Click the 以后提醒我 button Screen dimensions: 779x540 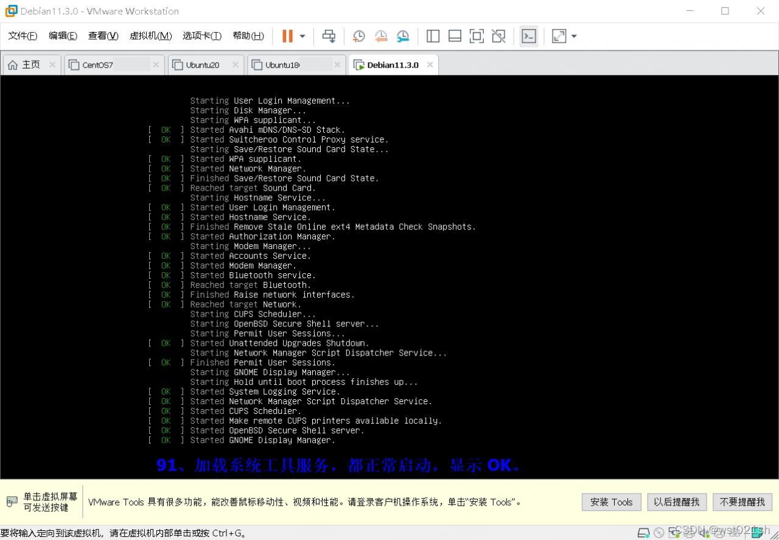(x=677, y=502)
